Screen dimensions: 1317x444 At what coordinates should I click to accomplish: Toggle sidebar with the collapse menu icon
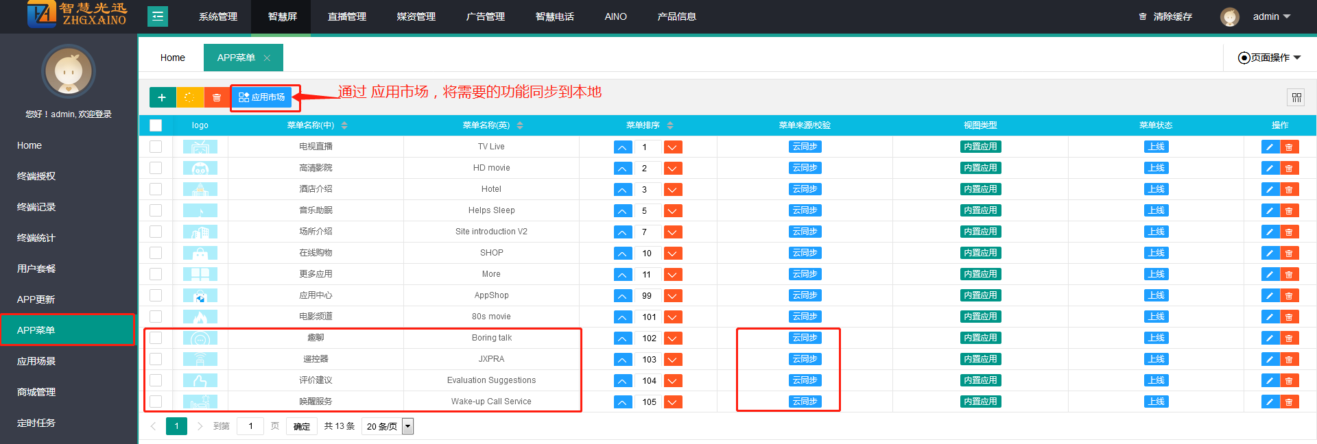pyautogui.click(x=158, y=16)
